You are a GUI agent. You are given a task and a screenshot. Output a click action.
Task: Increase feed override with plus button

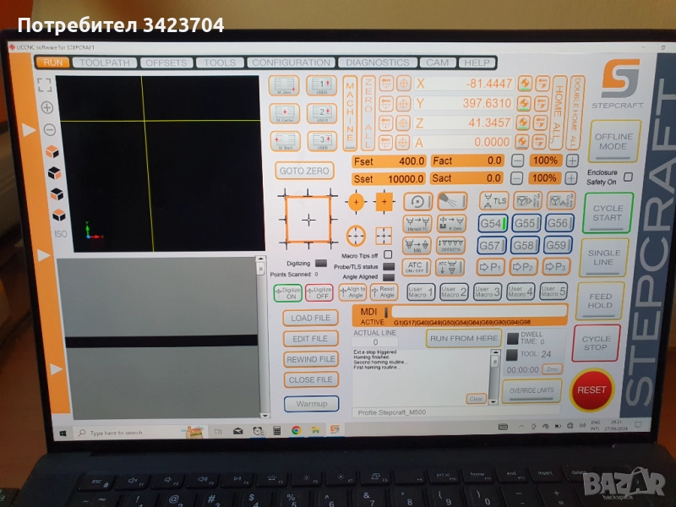[x=572, y=161]
